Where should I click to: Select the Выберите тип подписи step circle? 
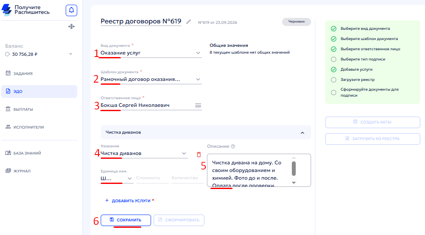click(x=334, y=59)
